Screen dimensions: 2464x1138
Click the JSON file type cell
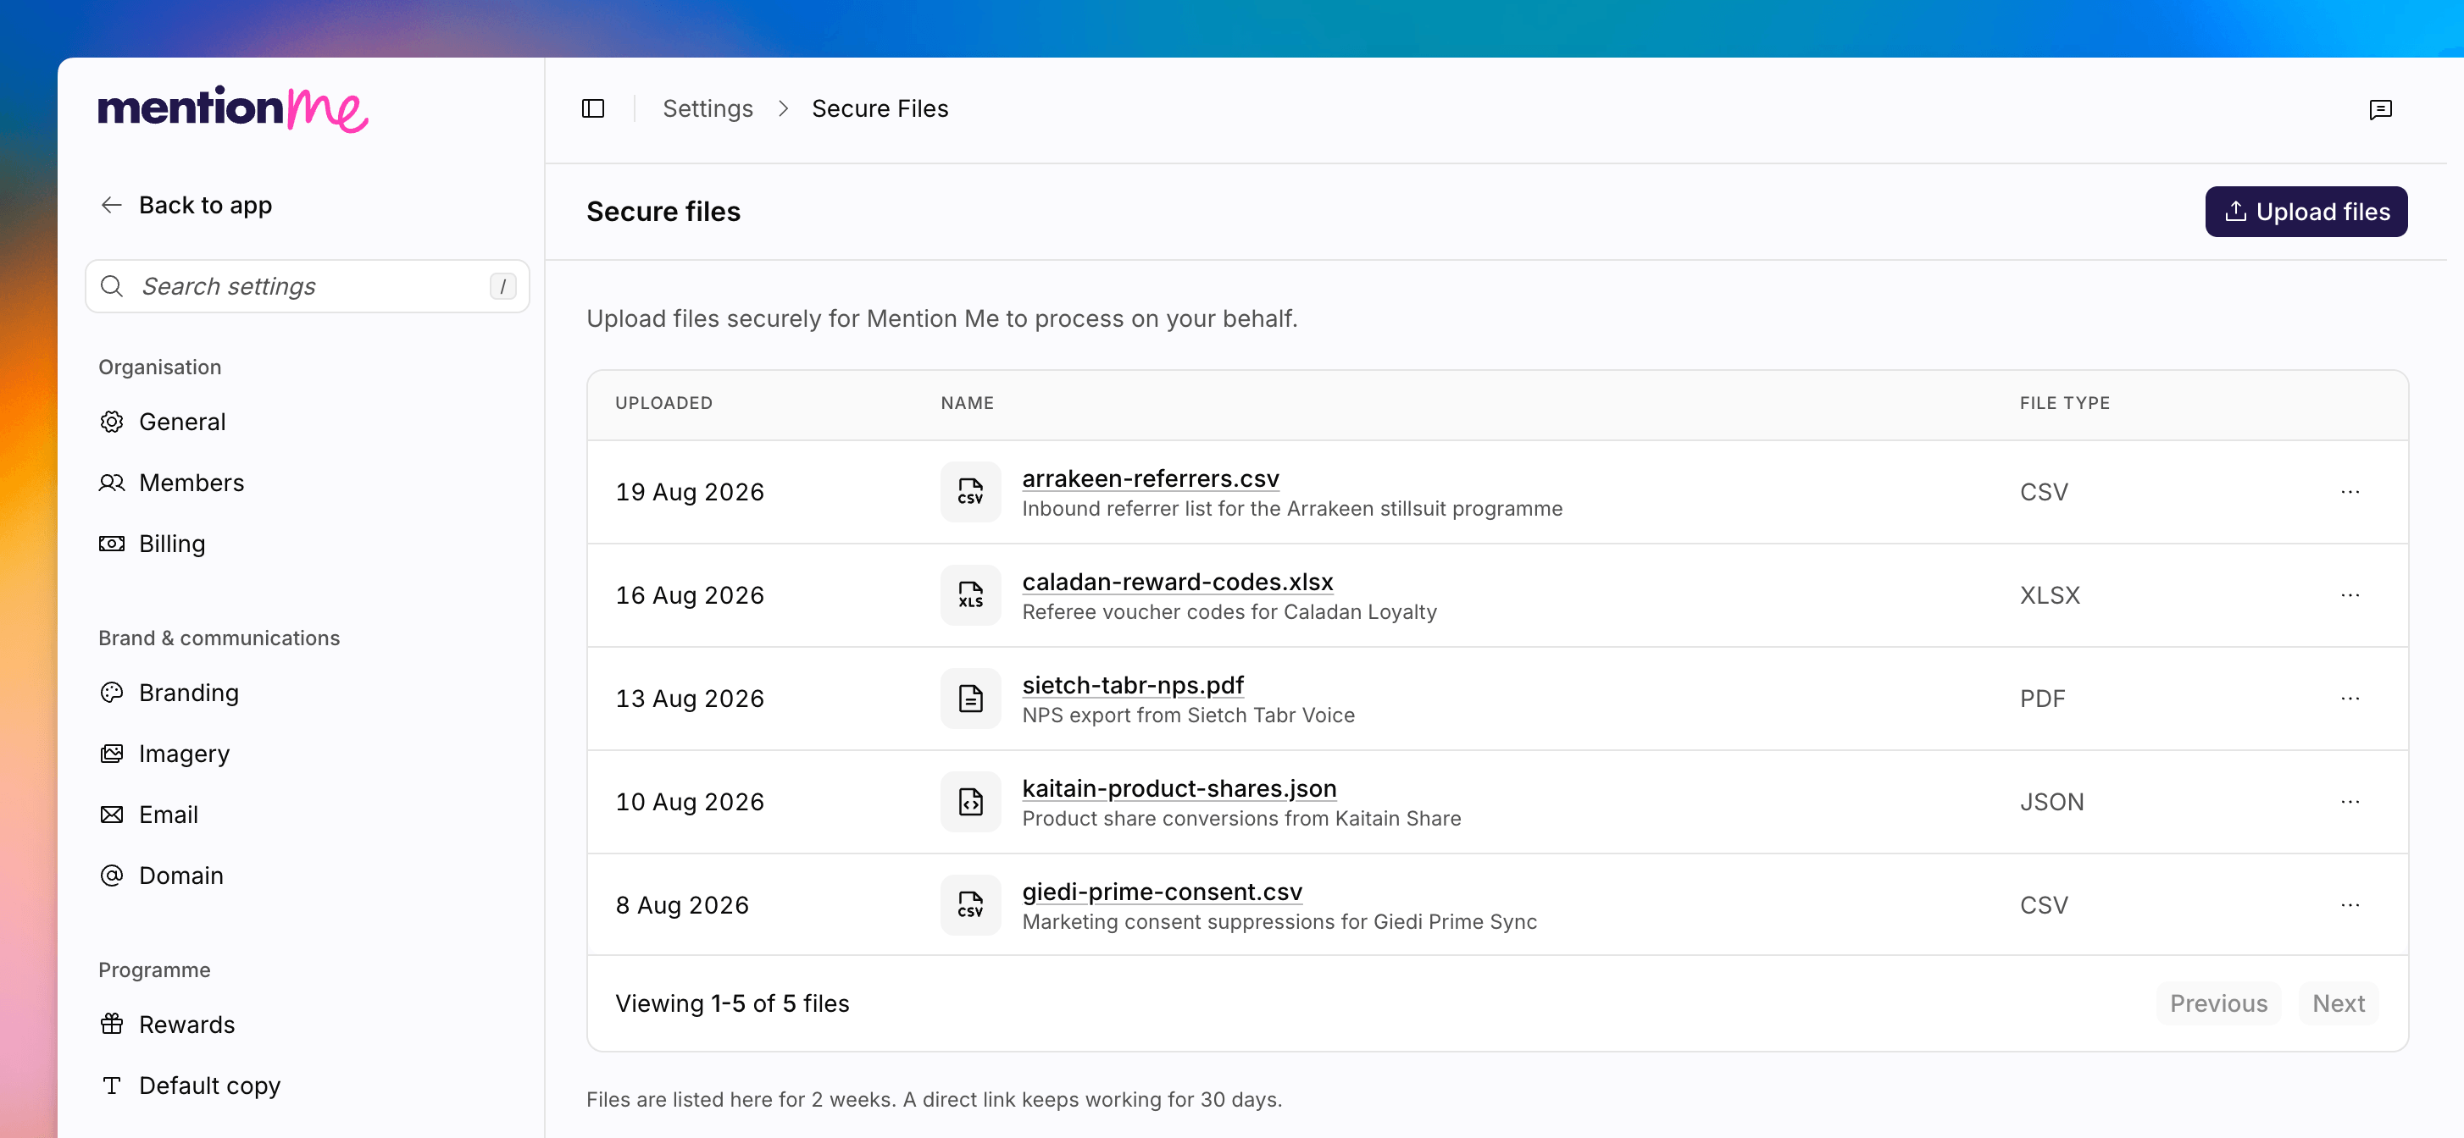(2051, 802)
